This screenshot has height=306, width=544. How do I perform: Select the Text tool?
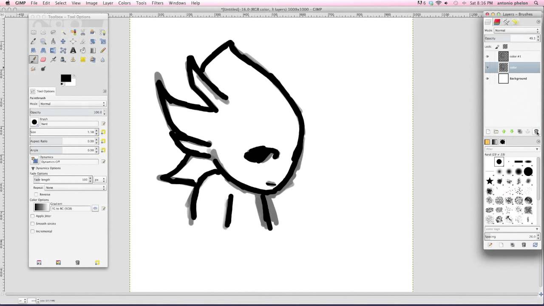73,50
